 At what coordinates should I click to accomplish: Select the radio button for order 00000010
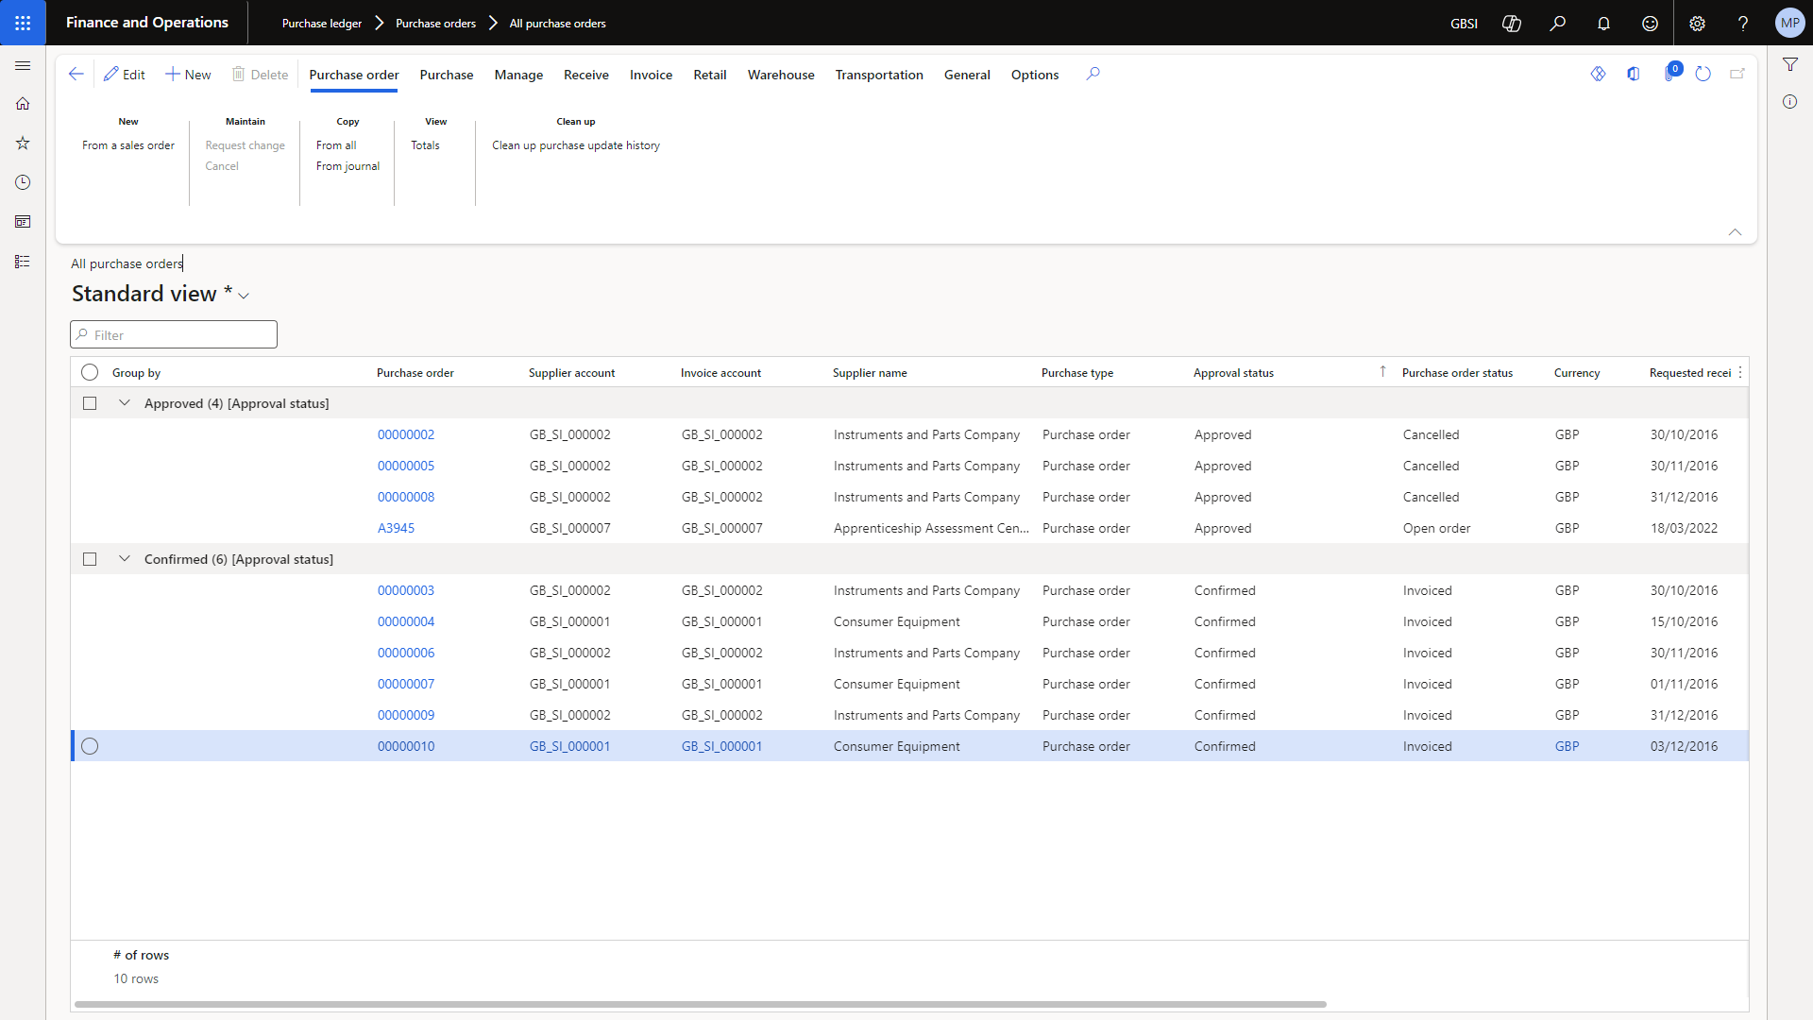(x=90, y=746)
